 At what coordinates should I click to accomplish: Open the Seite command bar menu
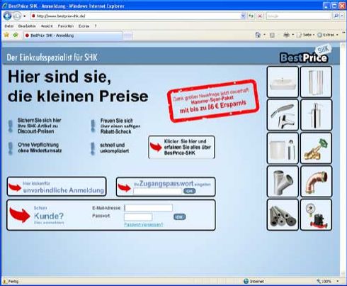(305, 35)
